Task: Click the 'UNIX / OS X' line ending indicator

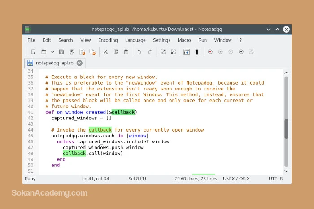Action: click(236, 179)
